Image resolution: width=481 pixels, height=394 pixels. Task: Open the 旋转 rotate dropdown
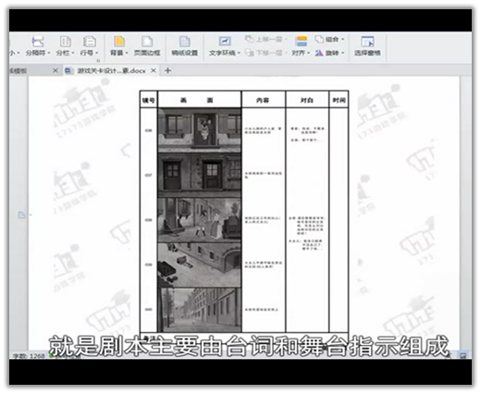pos(329,53)
